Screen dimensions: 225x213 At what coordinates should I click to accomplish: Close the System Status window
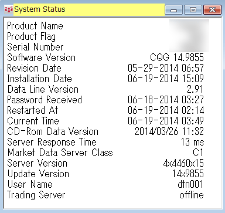212,10
